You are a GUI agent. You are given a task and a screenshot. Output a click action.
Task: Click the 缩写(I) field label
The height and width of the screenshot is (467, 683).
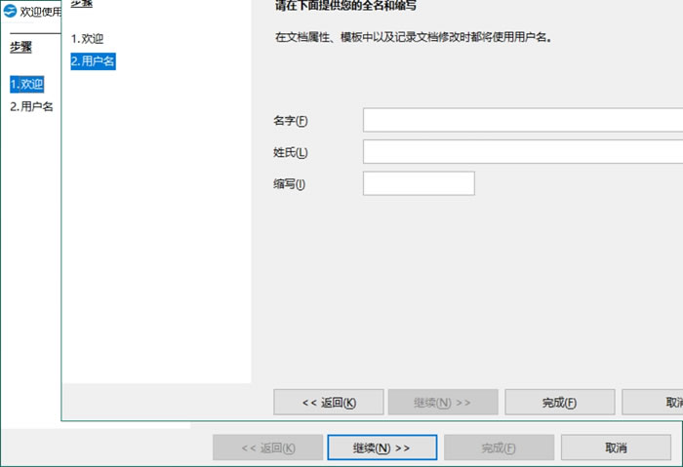[289, 184]
